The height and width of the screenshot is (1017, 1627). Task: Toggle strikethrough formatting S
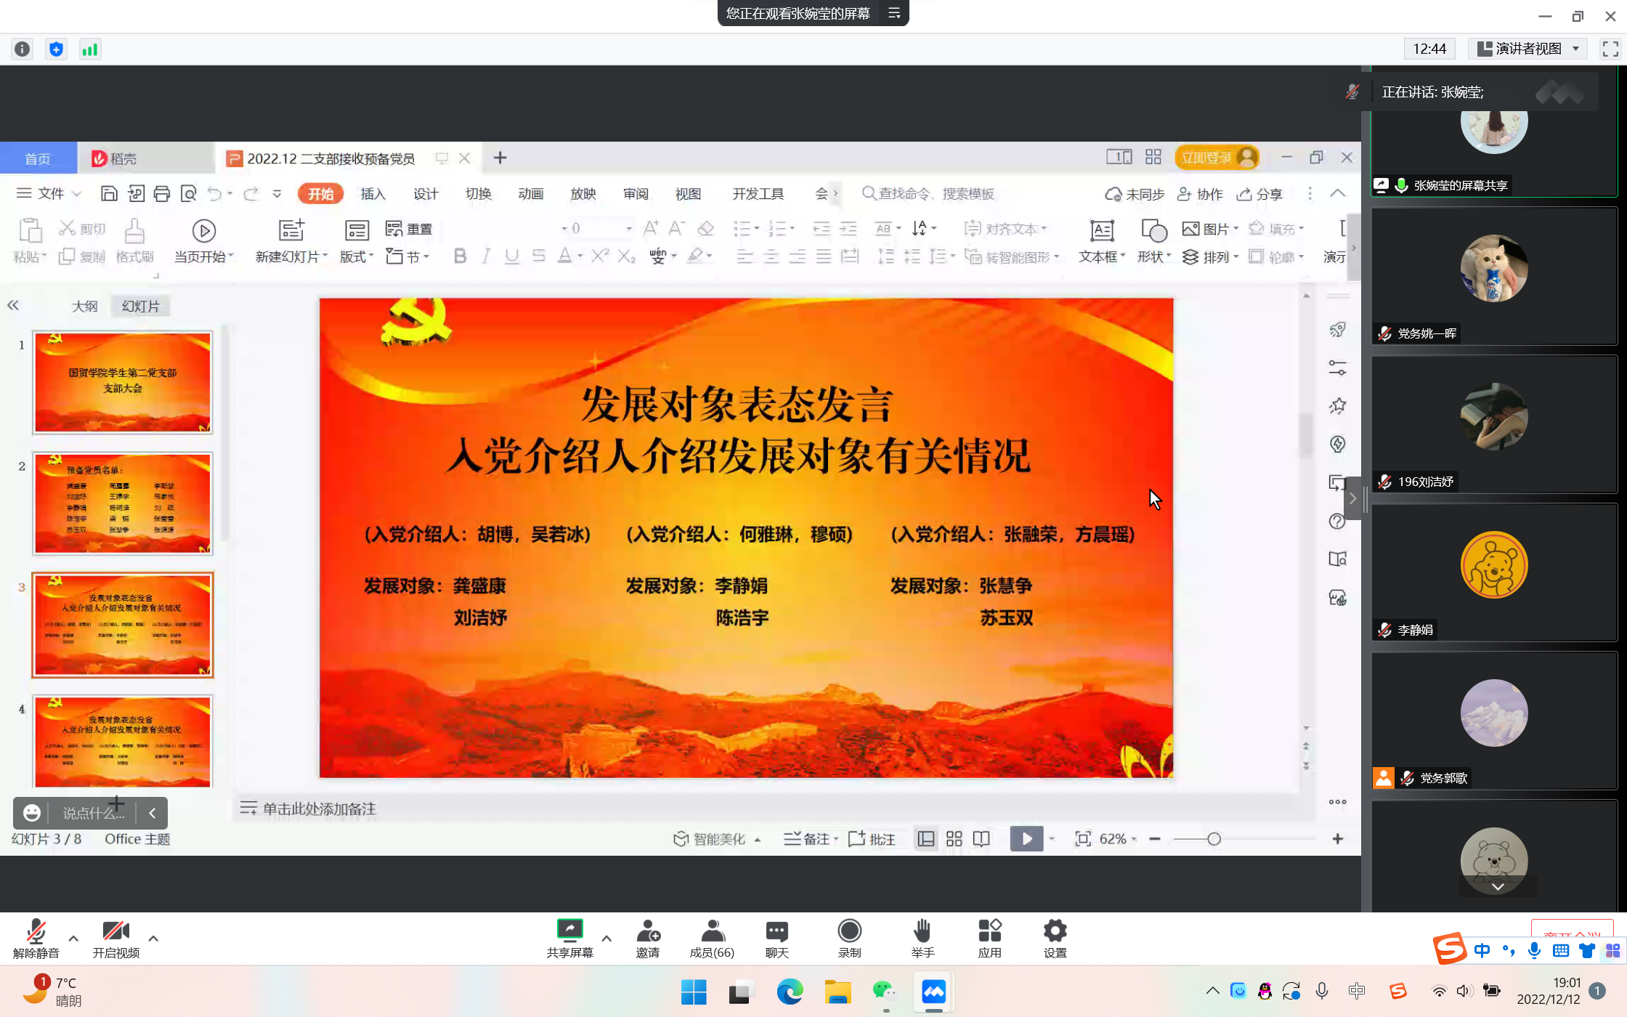pos(538,256)
